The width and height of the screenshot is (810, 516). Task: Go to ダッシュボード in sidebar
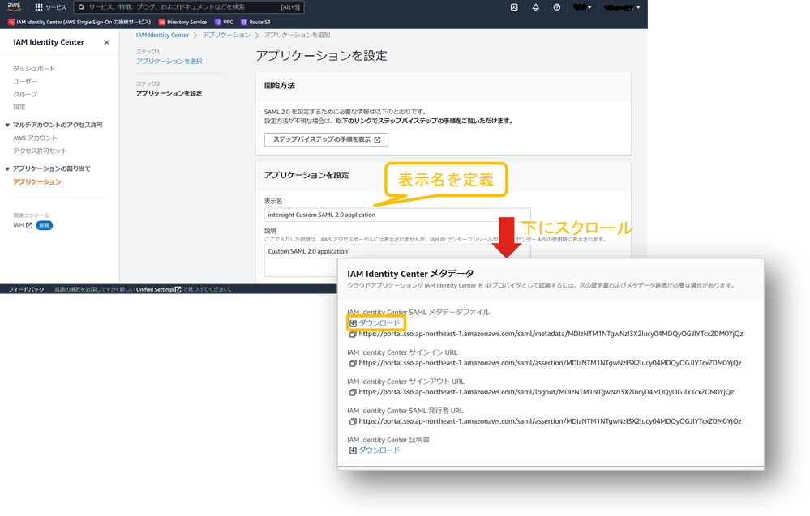point(34,69)
